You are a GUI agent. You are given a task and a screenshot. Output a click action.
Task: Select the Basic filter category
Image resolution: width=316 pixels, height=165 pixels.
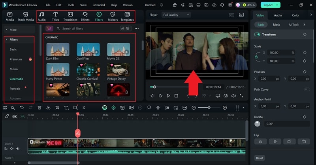click(x=13, y=49)
